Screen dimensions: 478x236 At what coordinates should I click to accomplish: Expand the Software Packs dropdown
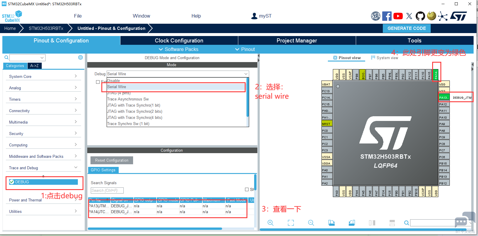pos(178,49)
